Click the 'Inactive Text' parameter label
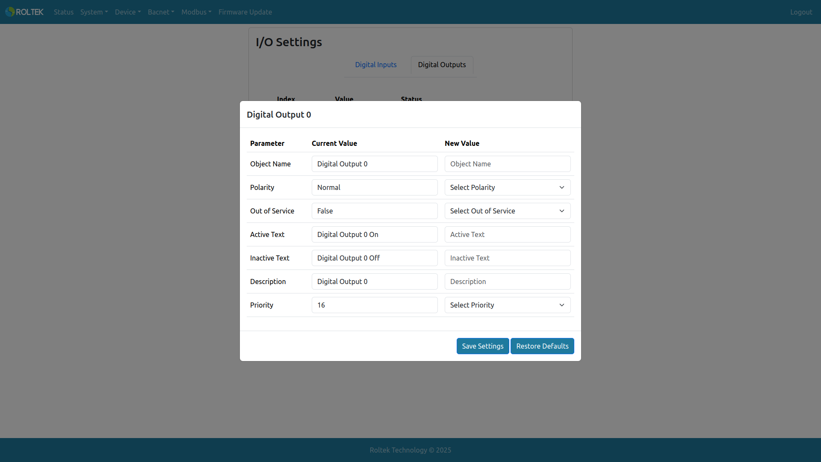Viewport: 821px width, 462px height. (270, 258)
